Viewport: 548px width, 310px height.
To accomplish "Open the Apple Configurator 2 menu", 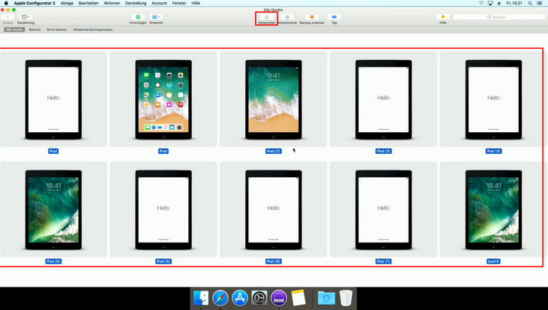I will (x=34, y=3).
